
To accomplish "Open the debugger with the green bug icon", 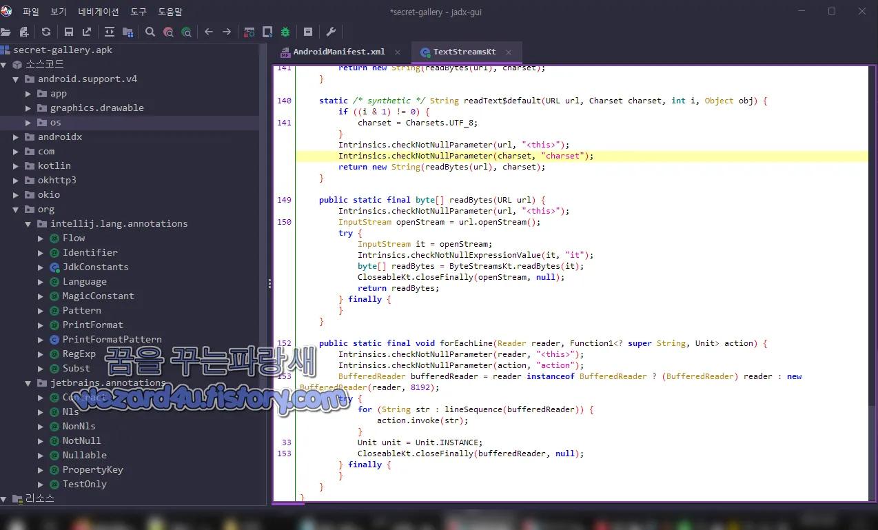I will (285, 32).
